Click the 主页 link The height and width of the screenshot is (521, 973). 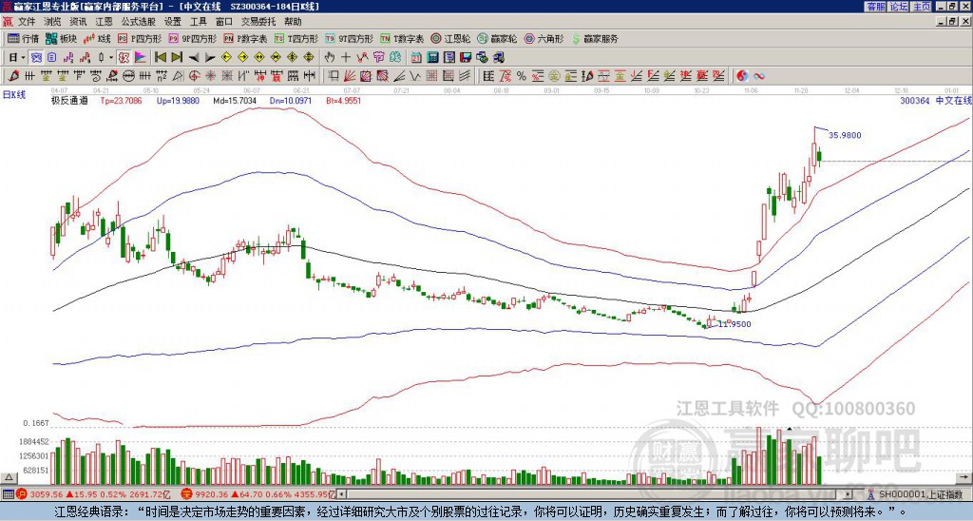[922, 7]
